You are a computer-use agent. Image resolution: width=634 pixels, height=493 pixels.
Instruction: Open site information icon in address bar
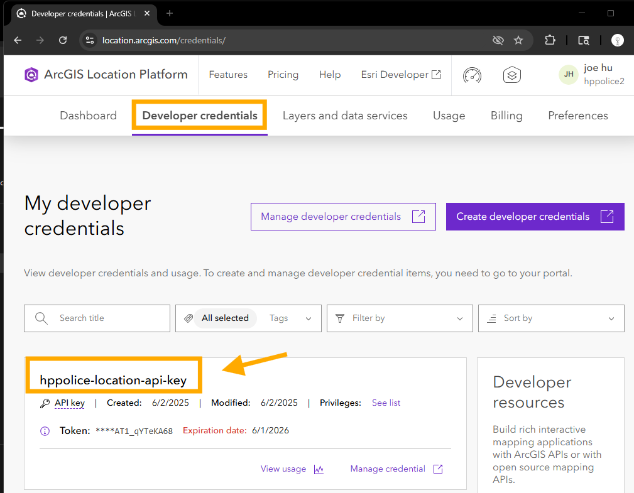click(x=90, y=40)
